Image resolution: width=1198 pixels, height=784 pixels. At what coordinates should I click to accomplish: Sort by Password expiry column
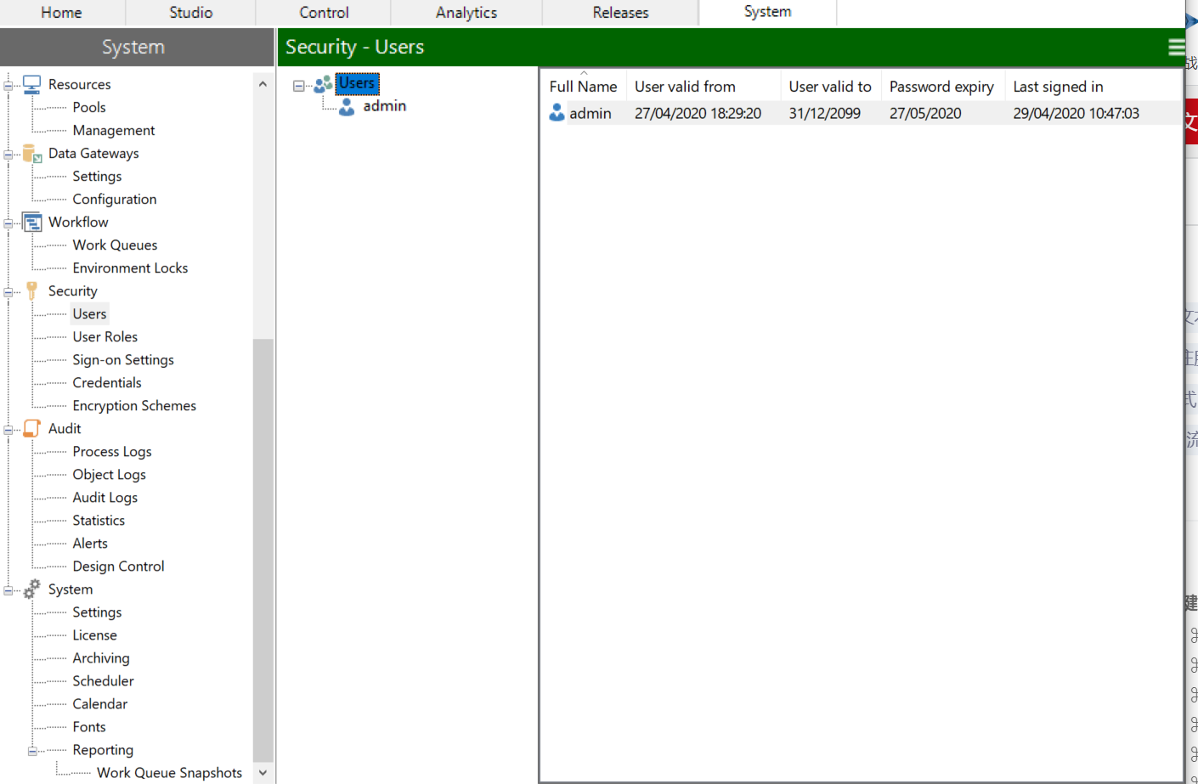[943, 87]
